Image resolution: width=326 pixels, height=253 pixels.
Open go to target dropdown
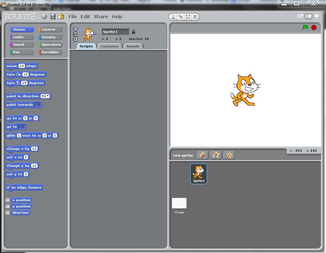coord(22,126)
